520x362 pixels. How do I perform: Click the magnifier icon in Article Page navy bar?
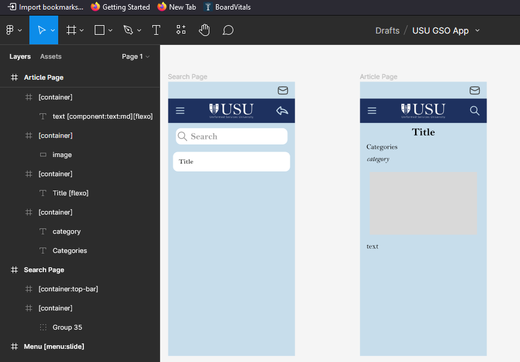point(474,110)
